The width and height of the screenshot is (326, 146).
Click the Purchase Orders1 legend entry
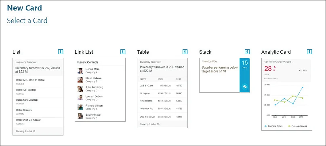click(x=273, y=127)
